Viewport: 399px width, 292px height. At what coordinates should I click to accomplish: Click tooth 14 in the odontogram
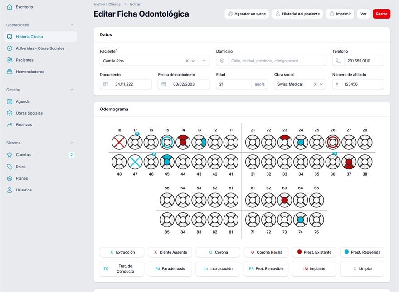pyautogui.click(x=183, y=142)
